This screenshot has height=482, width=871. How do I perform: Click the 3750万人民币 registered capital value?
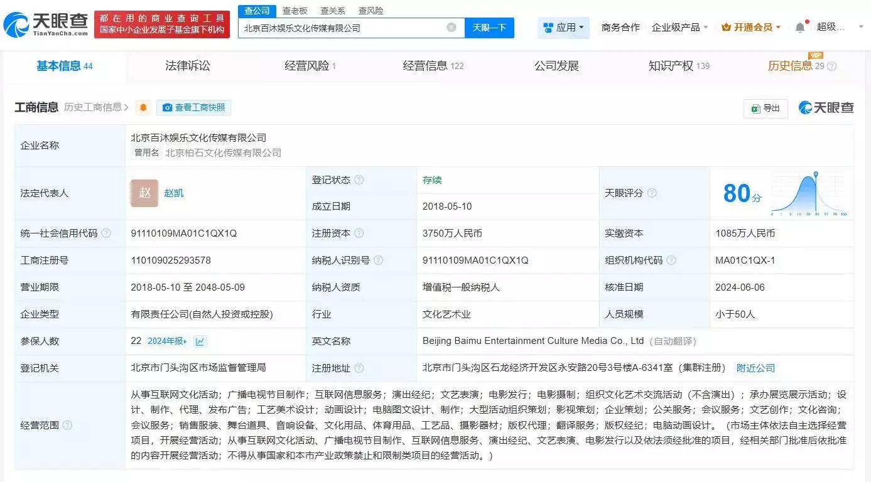pos(452,233)
